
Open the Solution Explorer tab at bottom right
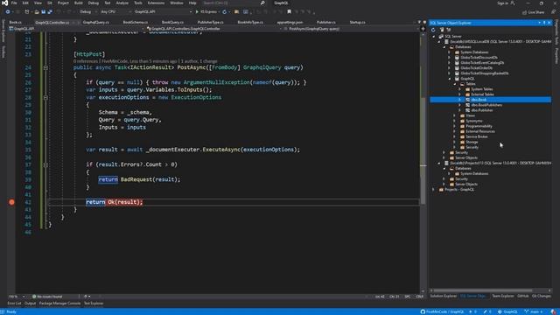[x=444, y=296]
